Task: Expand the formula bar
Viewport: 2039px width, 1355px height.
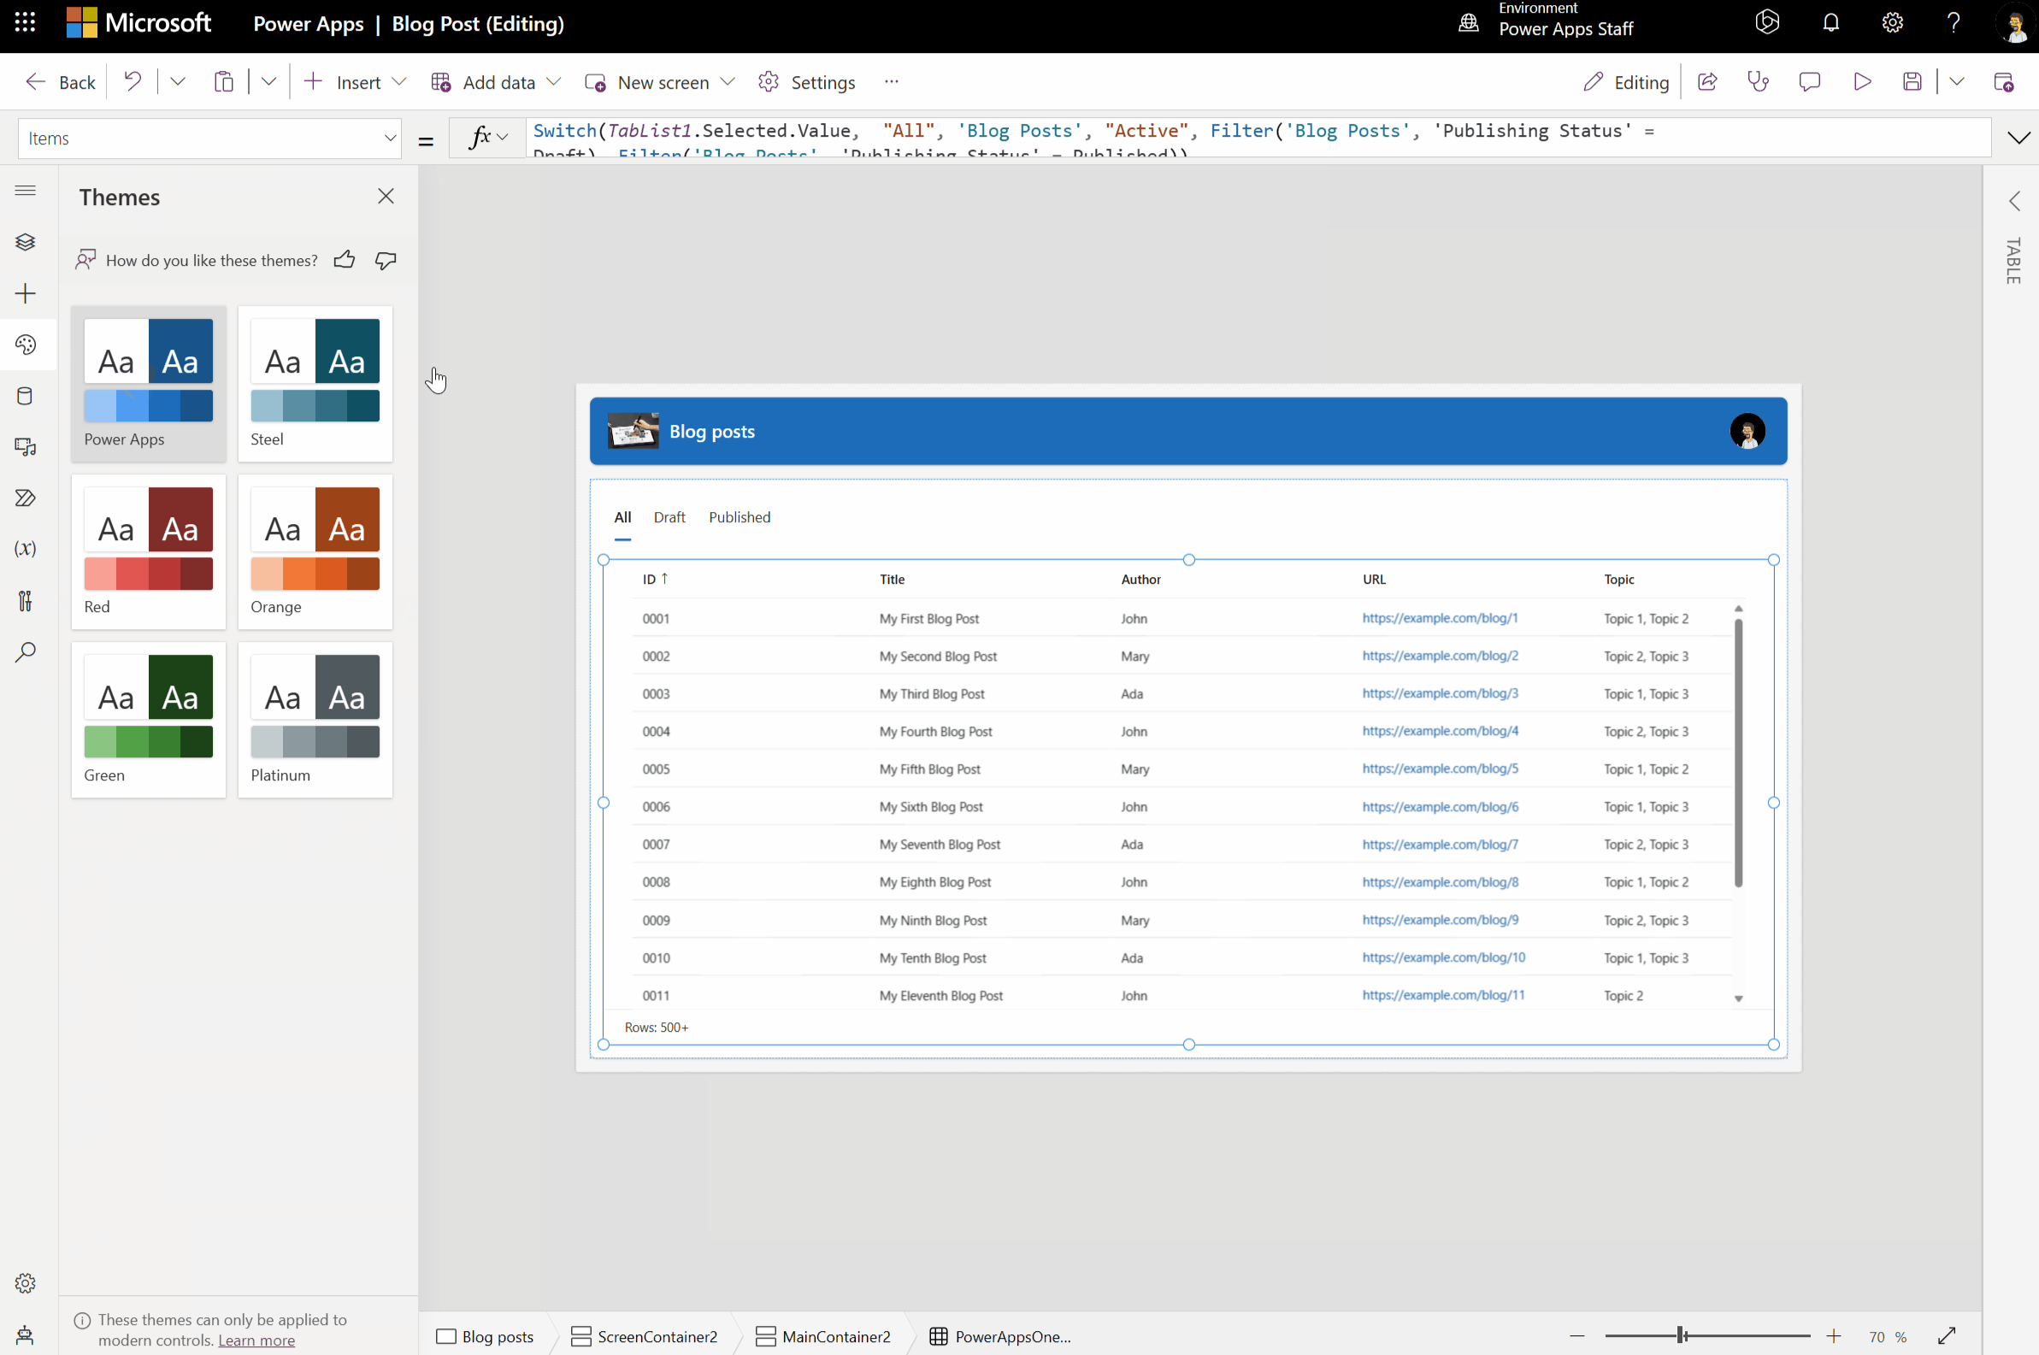Action: (2018, 138)
